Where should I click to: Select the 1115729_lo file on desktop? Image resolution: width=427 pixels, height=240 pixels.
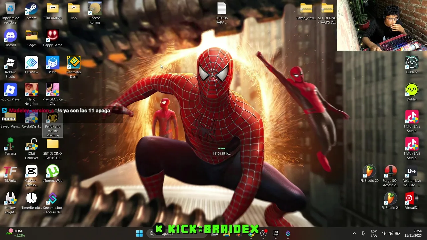tap(222, 151)
